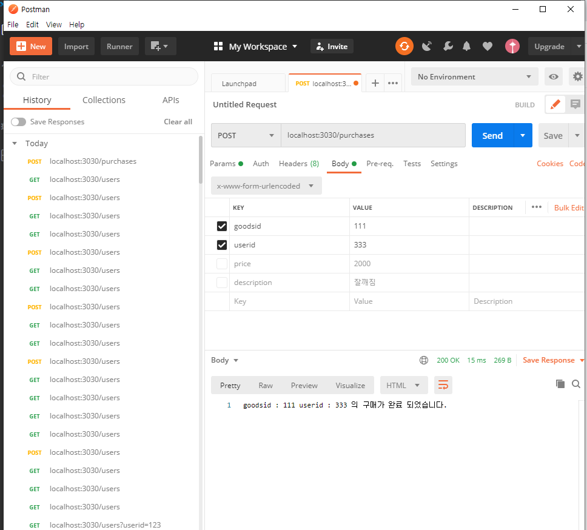Screen dimensions: 587x530
Task: Open the notifications bell
Action: [x=466, y=47]
